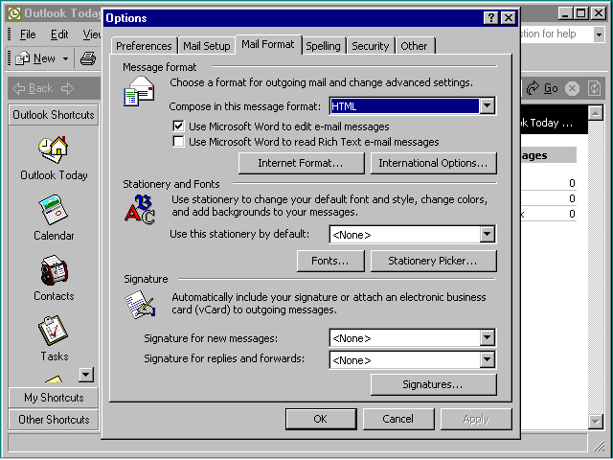Click the Cancel button

tap(398, 419)
